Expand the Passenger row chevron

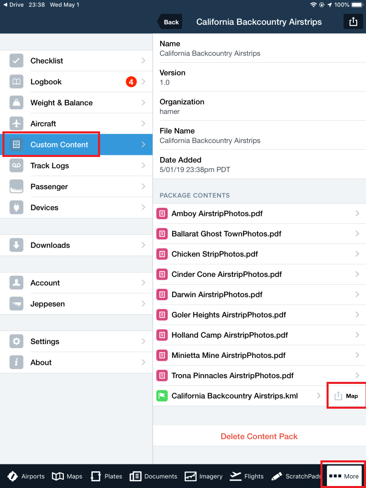pos(143,187)
